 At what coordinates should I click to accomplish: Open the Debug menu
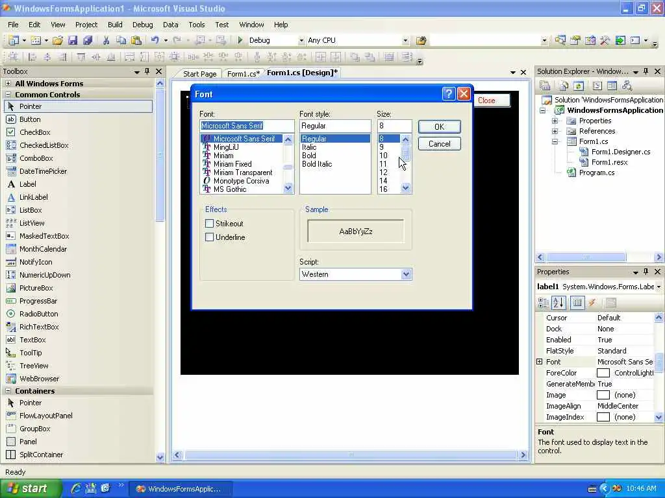(x=142, y=25)
